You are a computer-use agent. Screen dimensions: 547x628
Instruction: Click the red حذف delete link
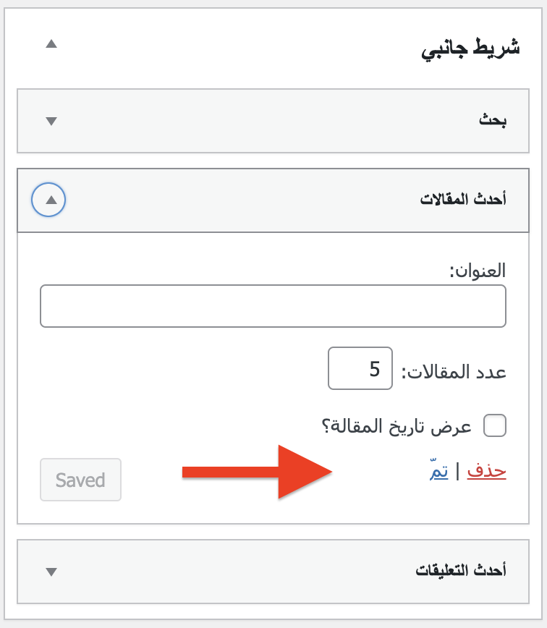(486, 472)
